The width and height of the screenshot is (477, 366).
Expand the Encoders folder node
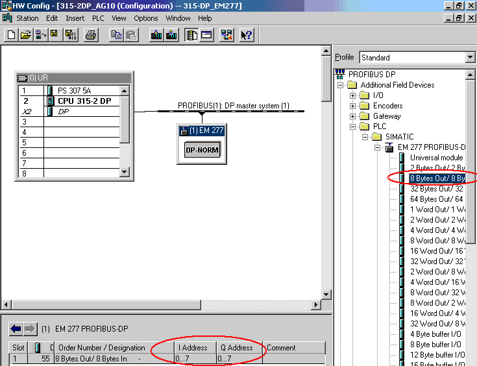[353, 106]
